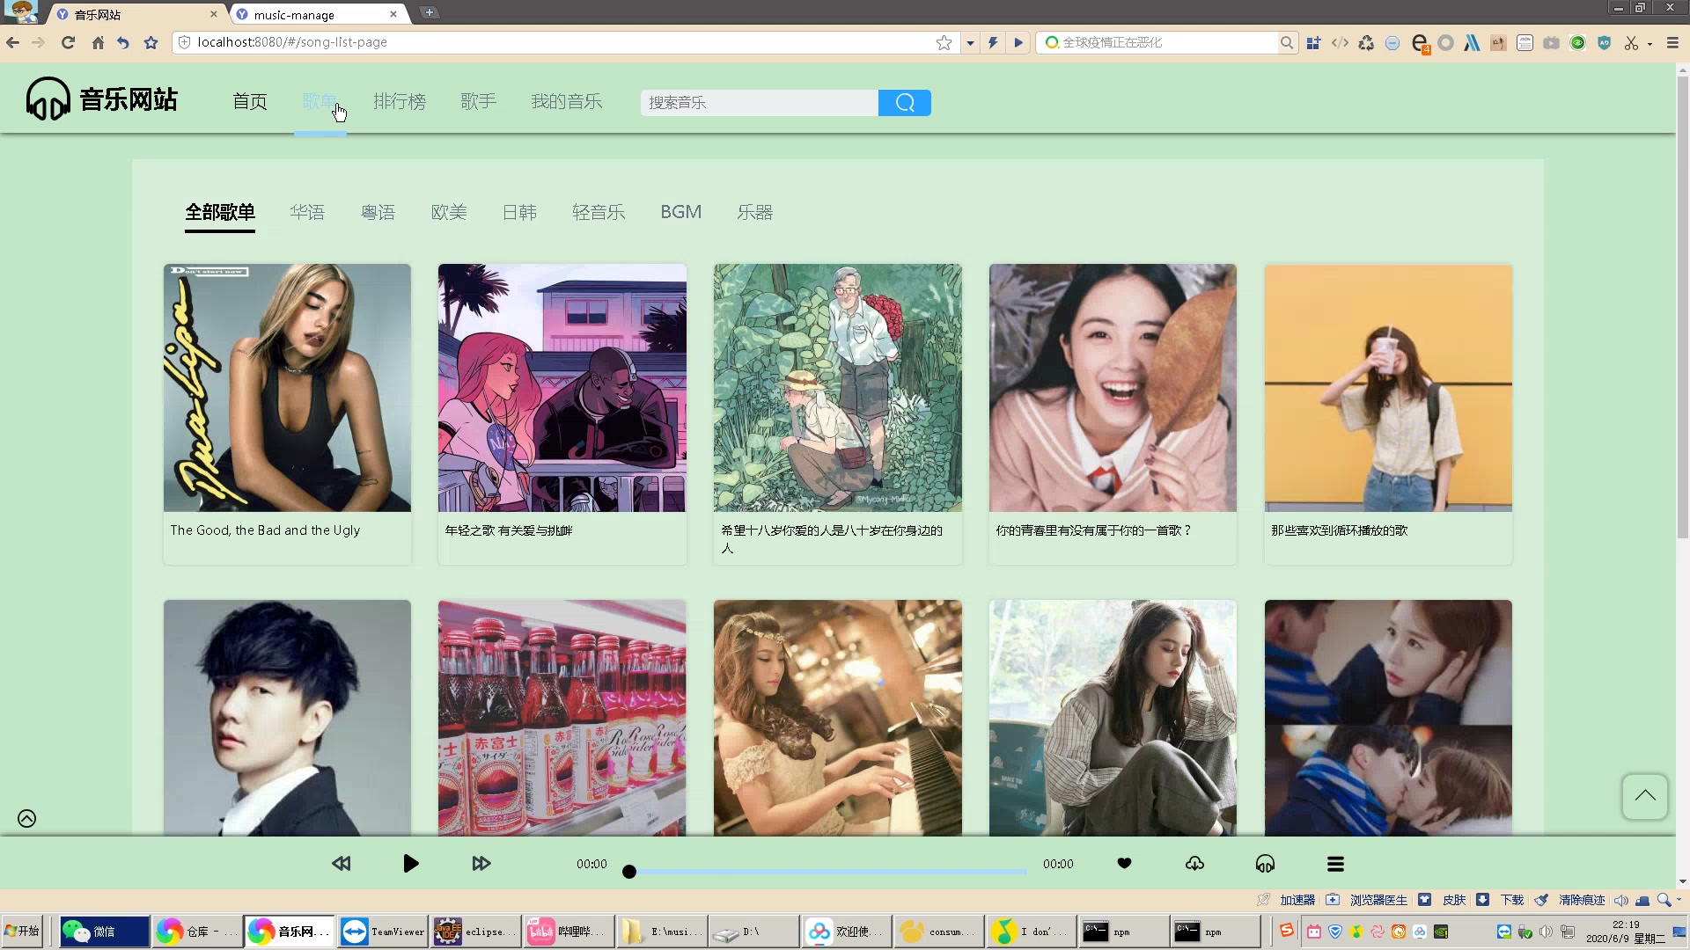Open the playlist titled The Good, the Bad and the Ugly
The height and width of the screenshot is (950, 1690).
pos(286,388)
